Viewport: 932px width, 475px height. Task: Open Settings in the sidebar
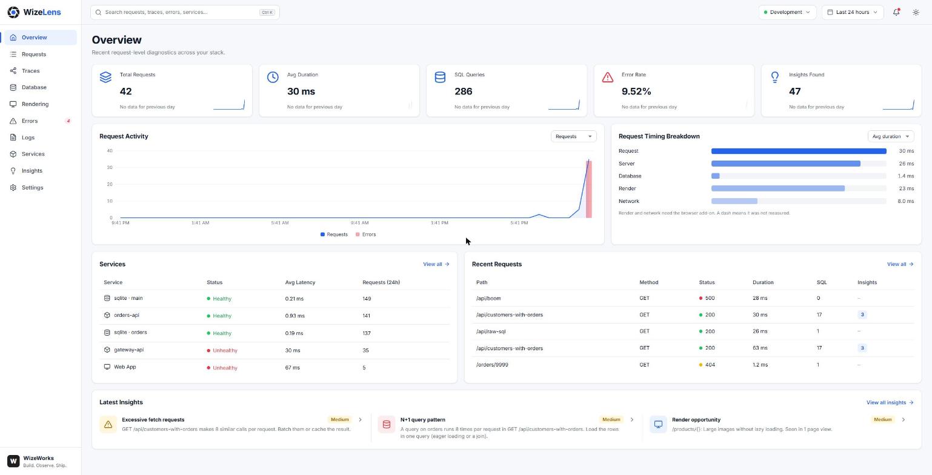pos(41,188)
